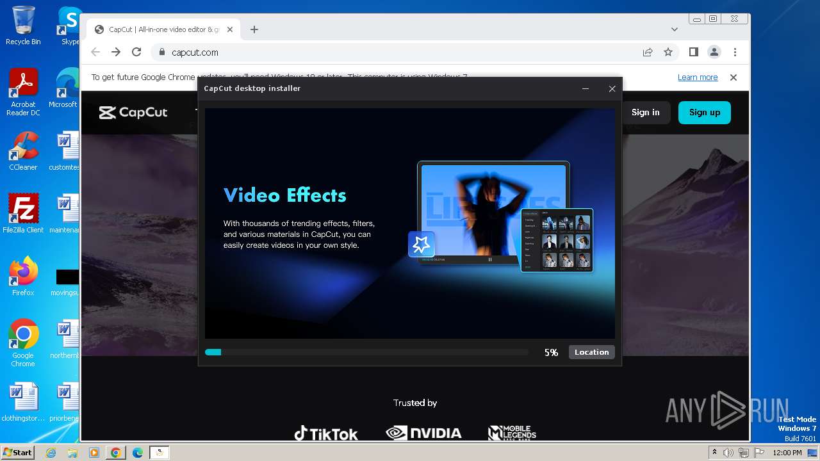The width and height of the screenshot is (820, 461).
Task: Open Firefox desktop icon
Action: pos(23,277)
